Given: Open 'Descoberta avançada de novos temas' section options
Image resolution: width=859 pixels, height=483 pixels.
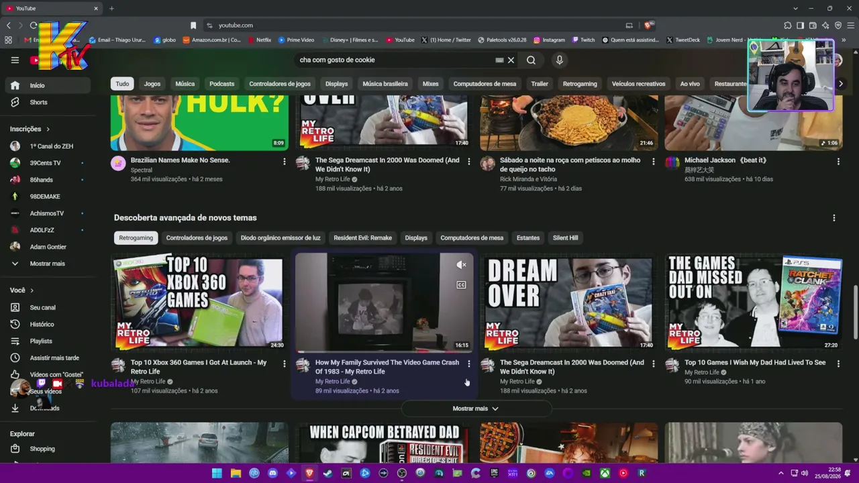Looking at the screenshot, I should (x=834, y=218).
